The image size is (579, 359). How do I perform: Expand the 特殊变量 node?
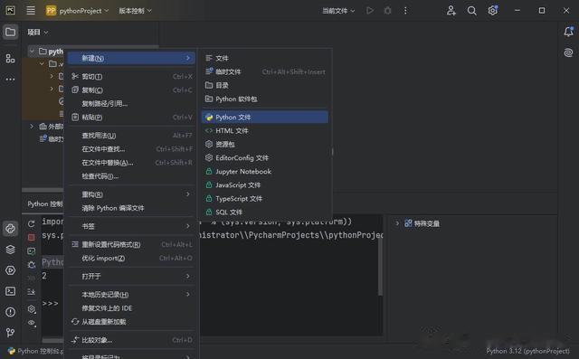tap(397, 223)
